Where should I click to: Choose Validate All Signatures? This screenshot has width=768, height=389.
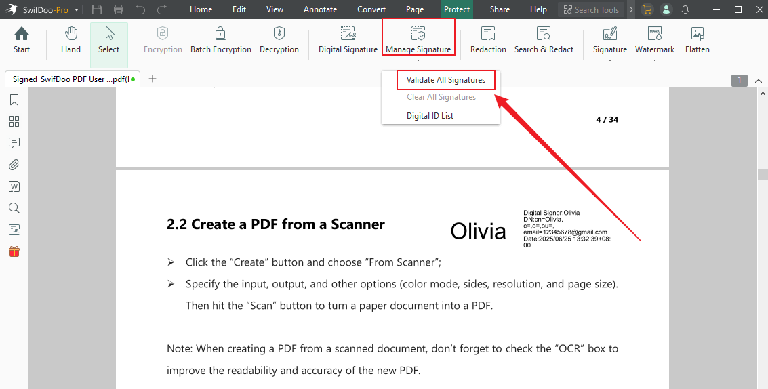click(446, 80)
